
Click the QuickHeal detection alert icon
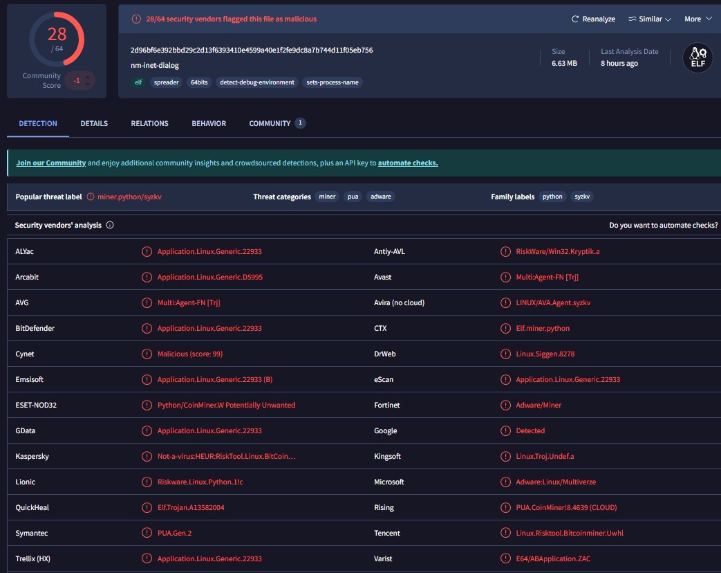pyautogui.click(x=147, y=507)
